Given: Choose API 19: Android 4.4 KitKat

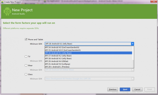Looking at the screenshot, I should coord(88,61).
